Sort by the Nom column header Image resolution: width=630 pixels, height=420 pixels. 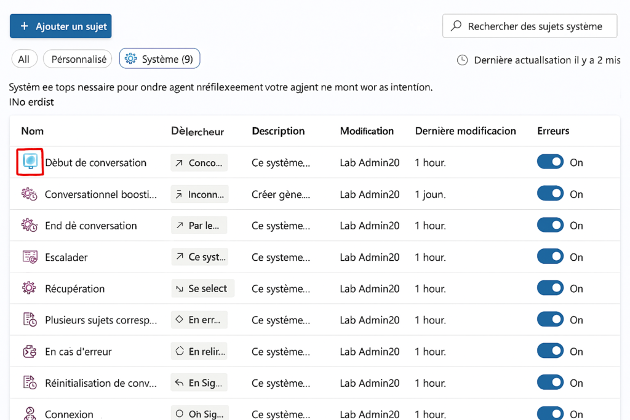[x=32, y=131]
